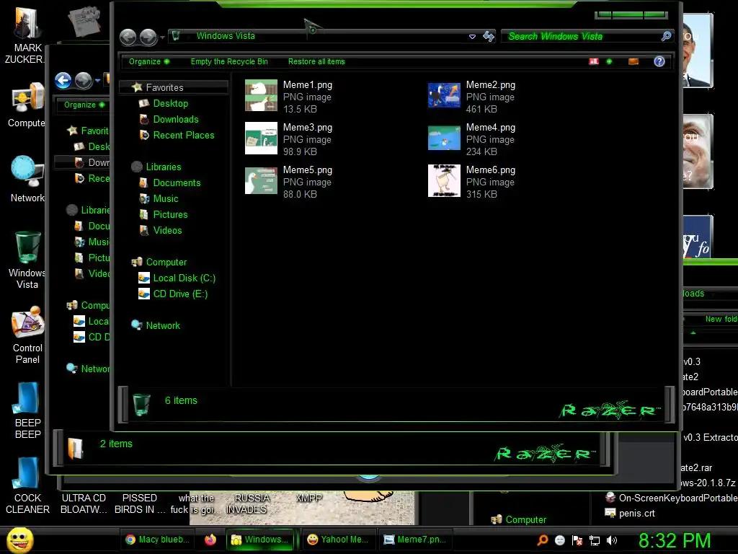Refresh the Windows Vista address bar

coord(489,36)
